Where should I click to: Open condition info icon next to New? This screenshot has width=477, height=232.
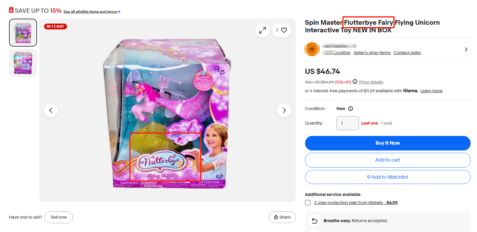(x=351, y=109)
